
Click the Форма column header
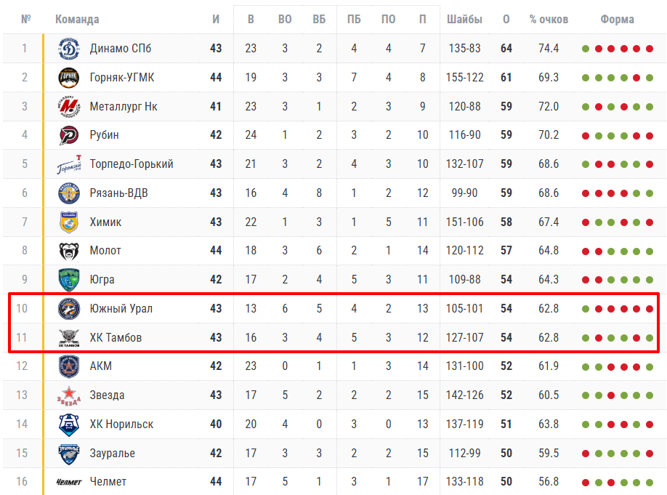[617, 20]
